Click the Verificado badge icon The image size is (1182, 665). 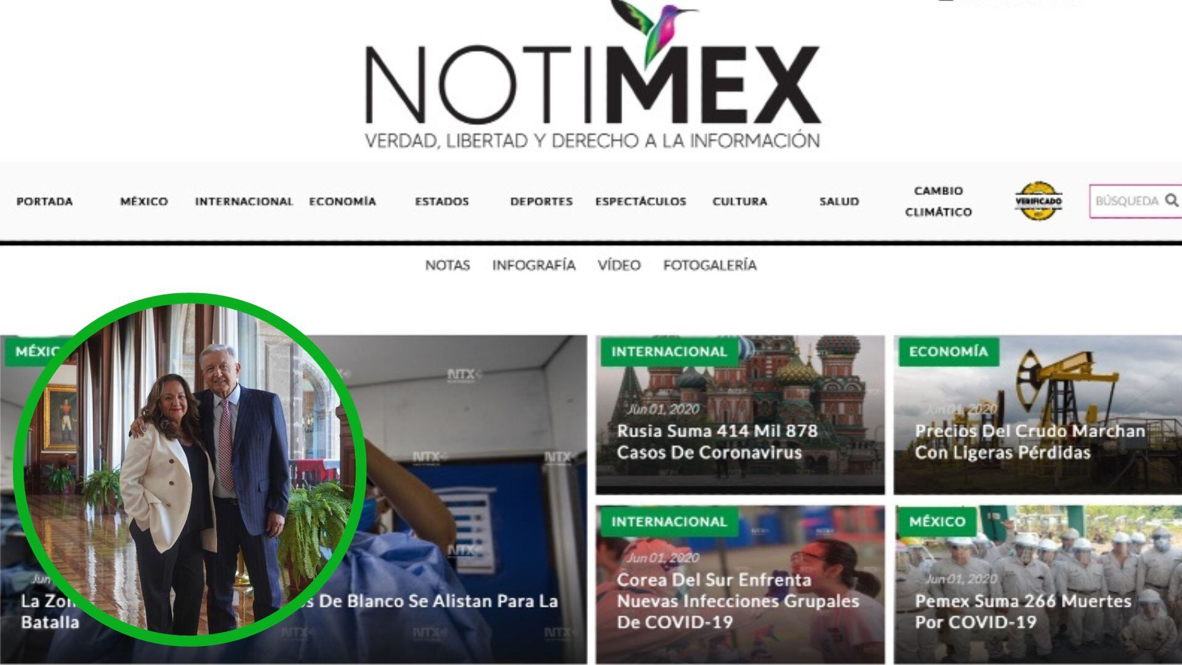1038,201
